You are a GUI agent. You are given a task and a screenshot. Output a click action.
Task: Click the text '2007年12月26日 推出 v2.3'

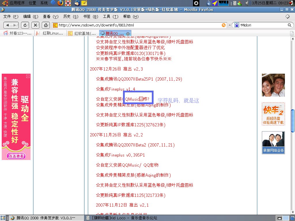pyautogui.click(x=116, y=69)
